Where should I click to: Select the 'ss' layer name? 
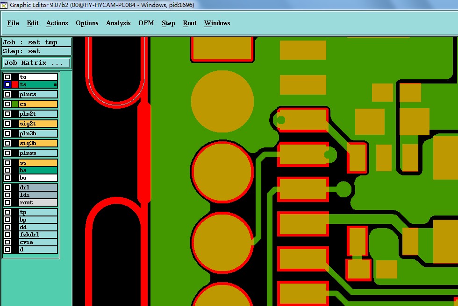tap(38, 163)
